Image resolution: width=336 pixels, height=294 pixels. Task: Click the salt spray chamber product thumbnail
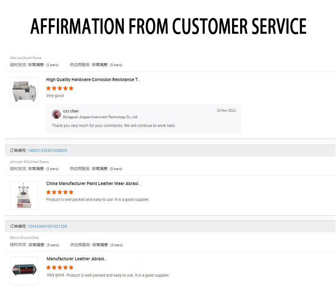(24, 91)
